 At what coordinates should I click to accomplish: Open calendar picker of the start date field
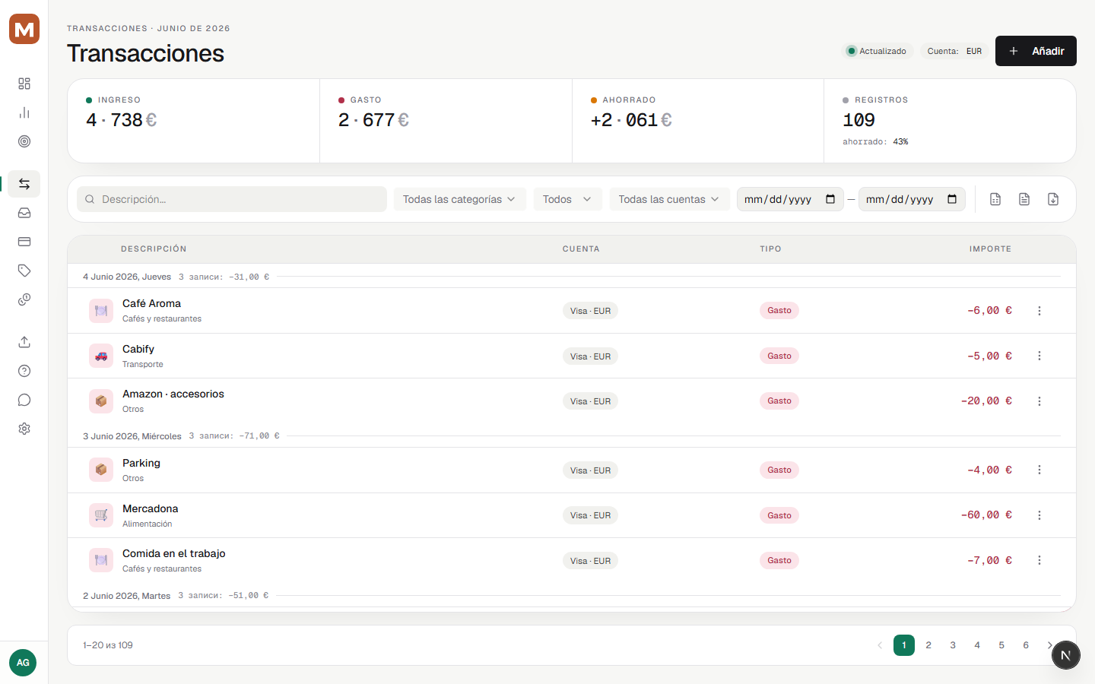tap(830, 199)
